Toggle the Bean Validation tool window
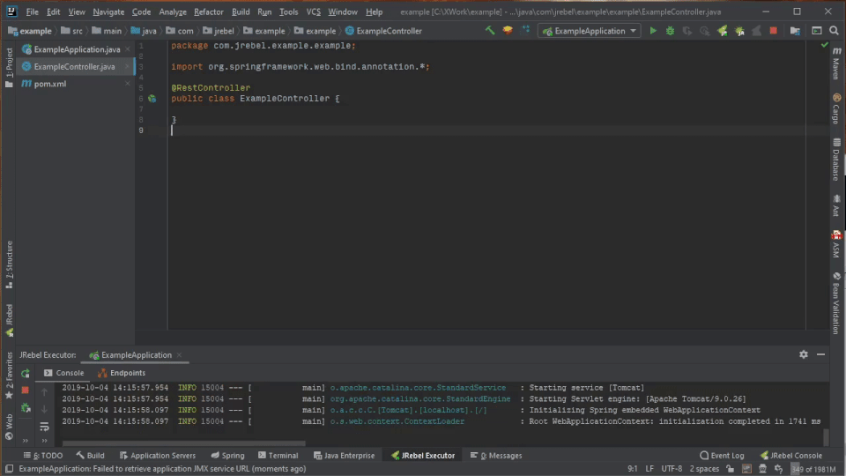 tap(836, 303)
